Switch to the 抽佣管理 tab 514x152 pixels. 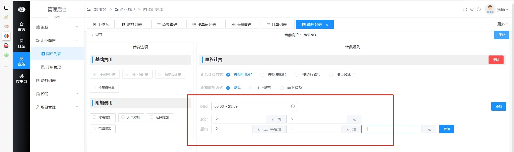pyautogui.click(x=242, y=25)
